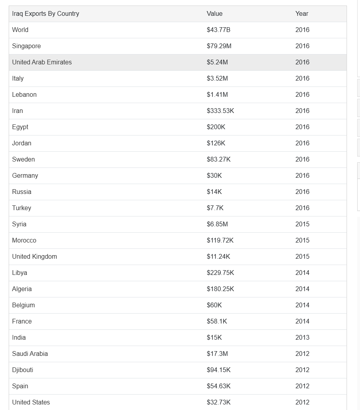Select Egypt in the exports table
360x410 pixels.
pyautogui.click(x=20, y=127)
